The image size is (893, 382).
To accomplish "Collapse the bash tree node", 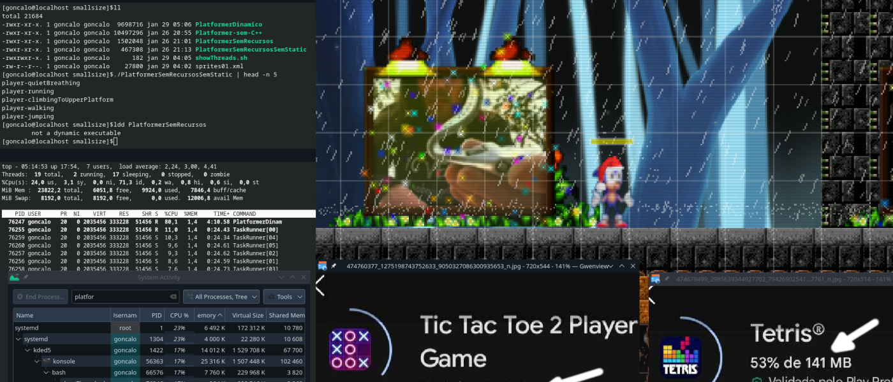I will pyautogui.click(x=46, y=372).
